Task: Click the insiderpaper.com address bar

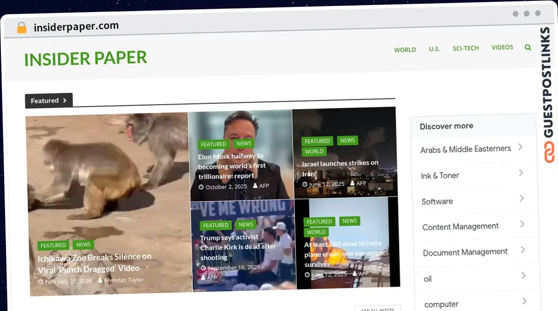Action: (x=76, y=26)
